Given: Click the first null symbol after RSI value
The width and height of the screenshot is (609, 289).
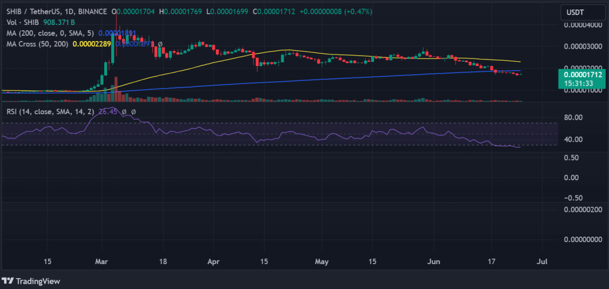Looking at the screenshot, I should 124,112.
